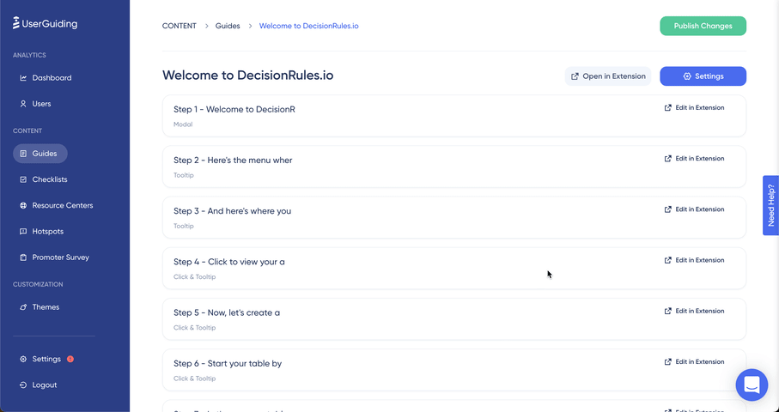Click the Modal label under Step 1

pos(183,124)
